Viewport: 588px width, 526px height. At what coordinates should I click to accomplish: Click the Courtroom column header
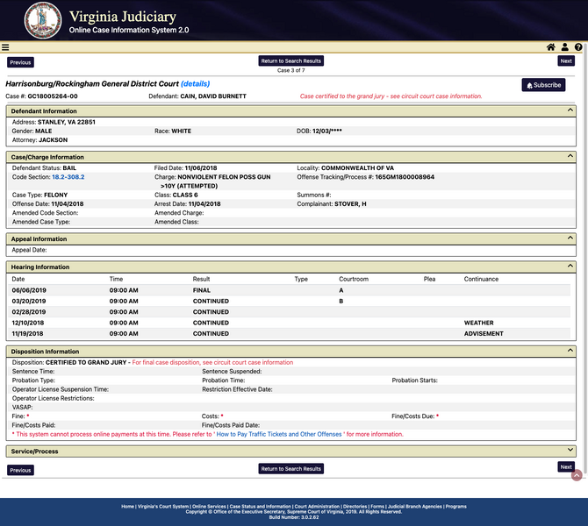[354, 279]
